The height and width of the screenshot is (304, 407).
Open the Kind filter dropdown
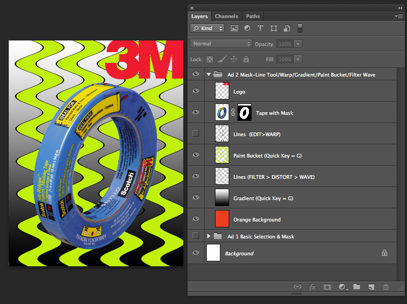207,28
